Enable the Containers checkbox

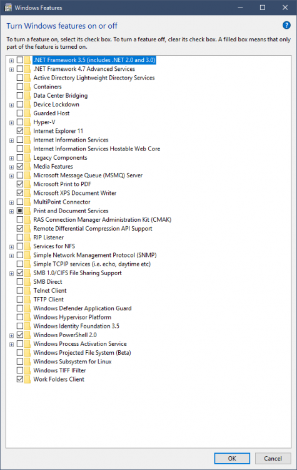click(20, 86)
